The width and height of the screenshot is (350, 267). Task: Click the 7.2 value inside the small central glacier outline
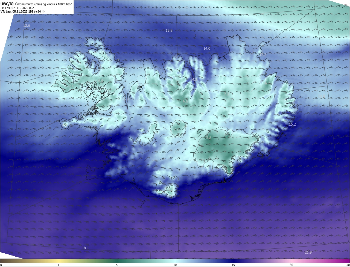point(176,129)
